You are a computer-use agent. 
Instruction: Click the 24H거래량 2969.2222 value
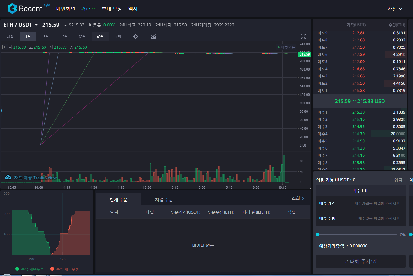point(213,25)
